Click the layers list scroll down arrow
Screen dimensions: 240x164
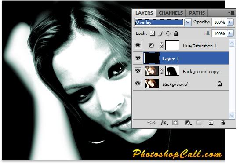coord(232,116)
